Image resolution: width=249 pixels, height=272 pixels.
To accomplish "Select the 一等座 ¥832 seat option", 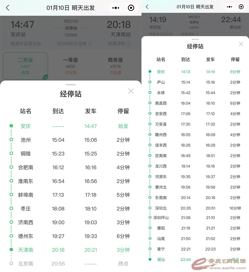I will (71, 66).
